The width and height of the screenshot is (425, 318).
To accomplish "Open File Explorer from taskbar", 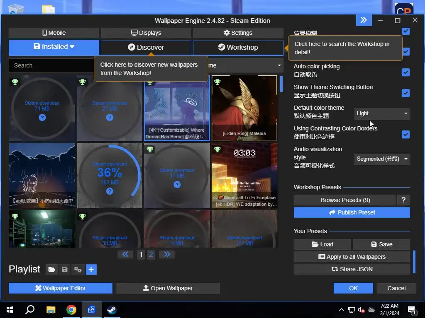I will point(51,310).
